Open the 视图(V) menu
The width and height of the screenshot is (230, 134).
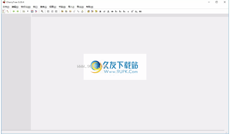tap(53, 7)
